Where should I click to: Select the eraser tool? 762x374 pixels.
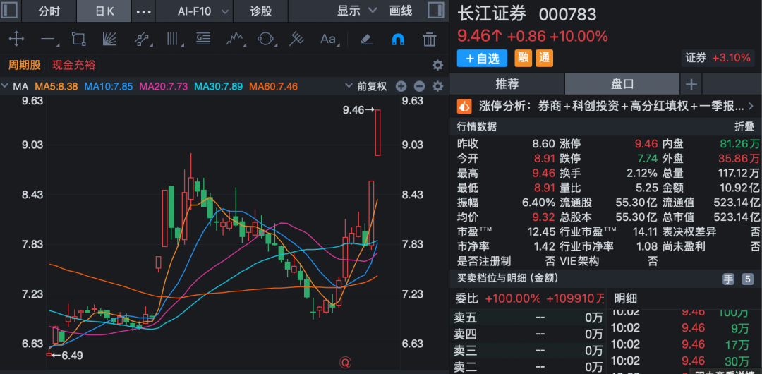point(367,39)
